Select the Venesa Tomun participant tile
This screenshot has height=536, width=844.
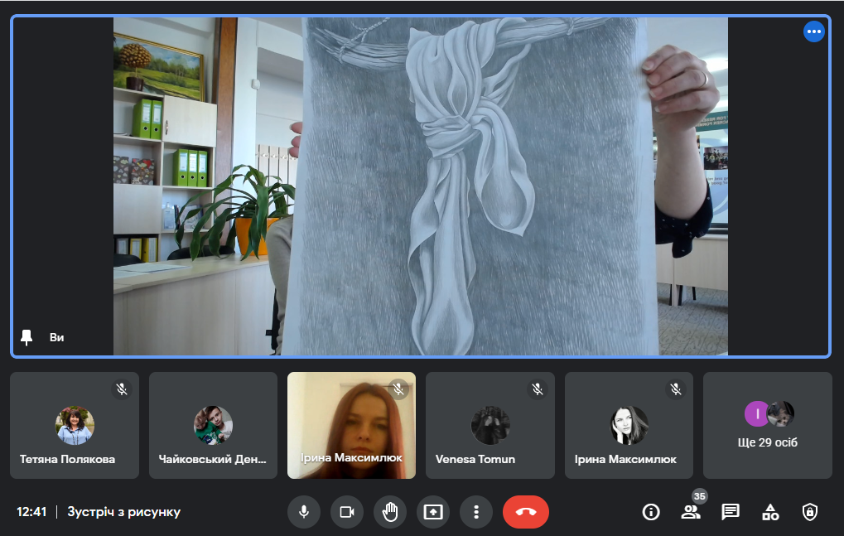490,425
